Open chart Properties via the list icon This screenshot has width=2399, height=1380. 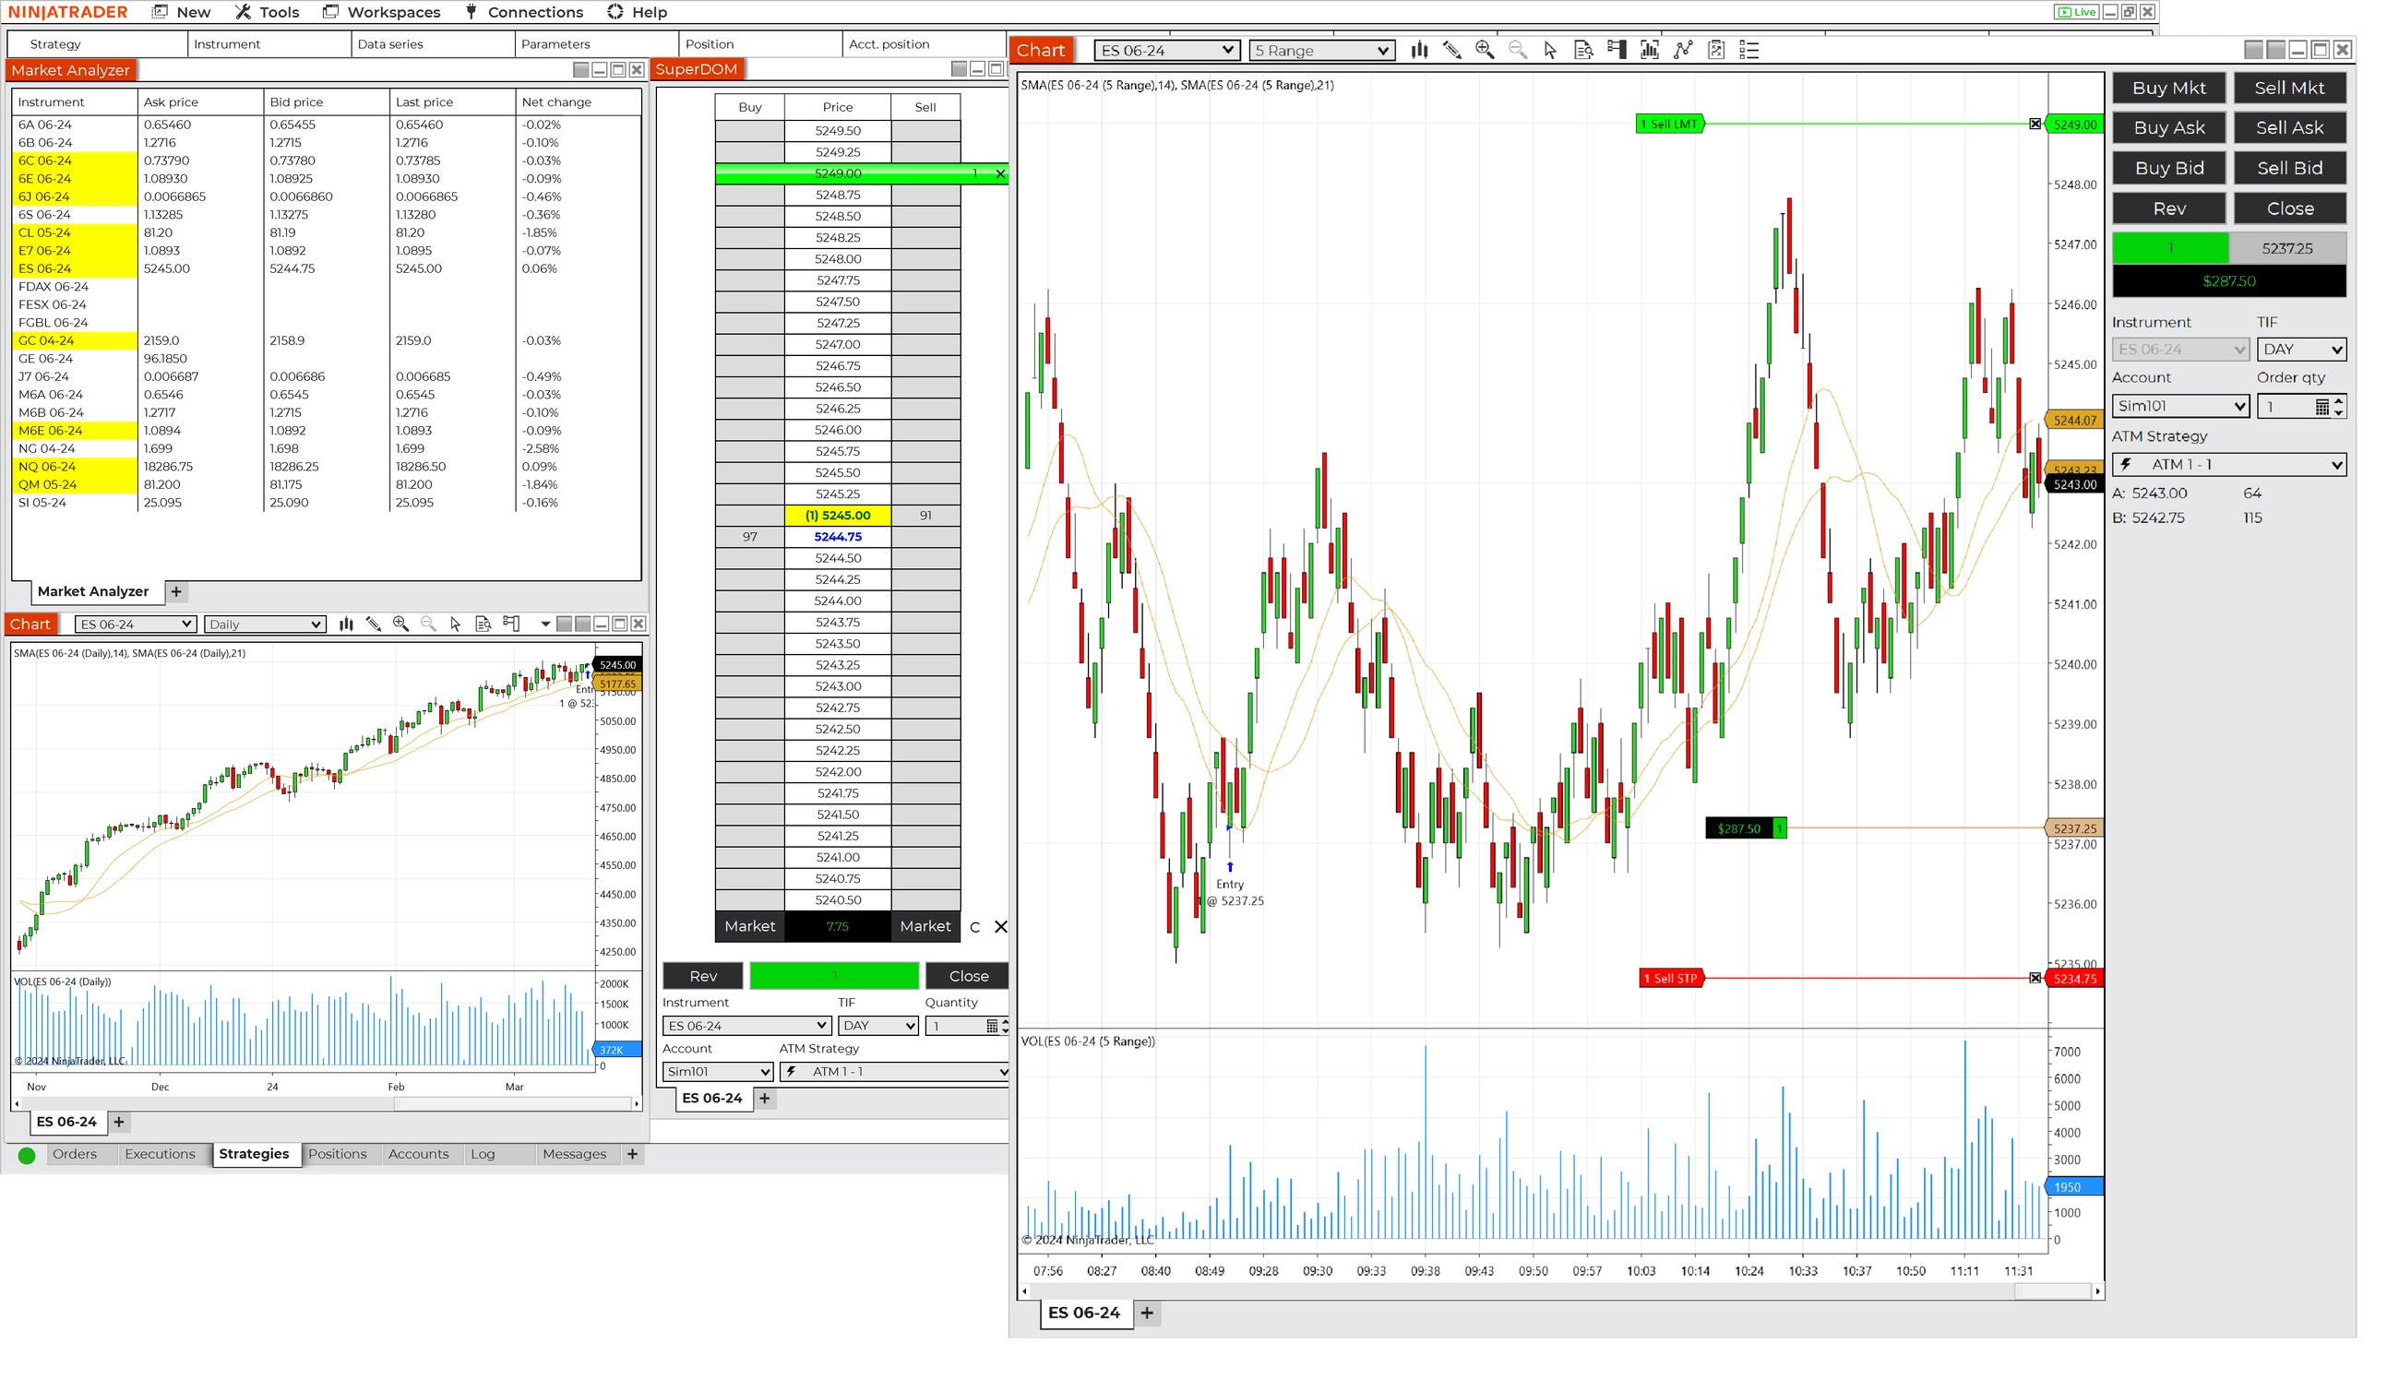(x=1749, y=50)
